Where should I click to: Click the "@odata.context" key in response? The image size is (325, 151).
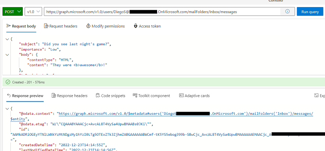(x=36, y=114)
